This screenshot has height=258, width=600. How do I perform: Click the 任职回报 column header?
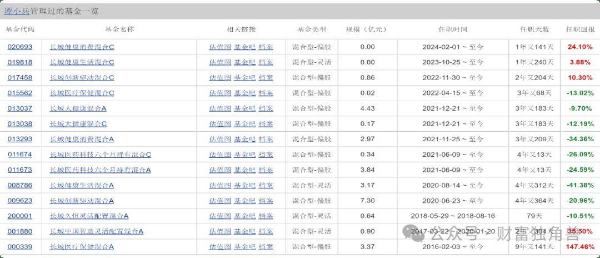581,29
